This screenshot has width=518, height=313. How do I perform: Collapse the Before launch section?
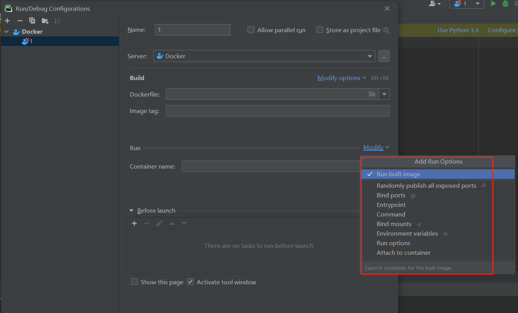(x=131, y=211)
